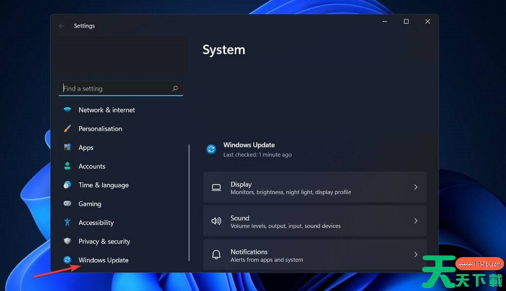Minimize the Settings window
The image size is (506, 291).
click(385, 21)
